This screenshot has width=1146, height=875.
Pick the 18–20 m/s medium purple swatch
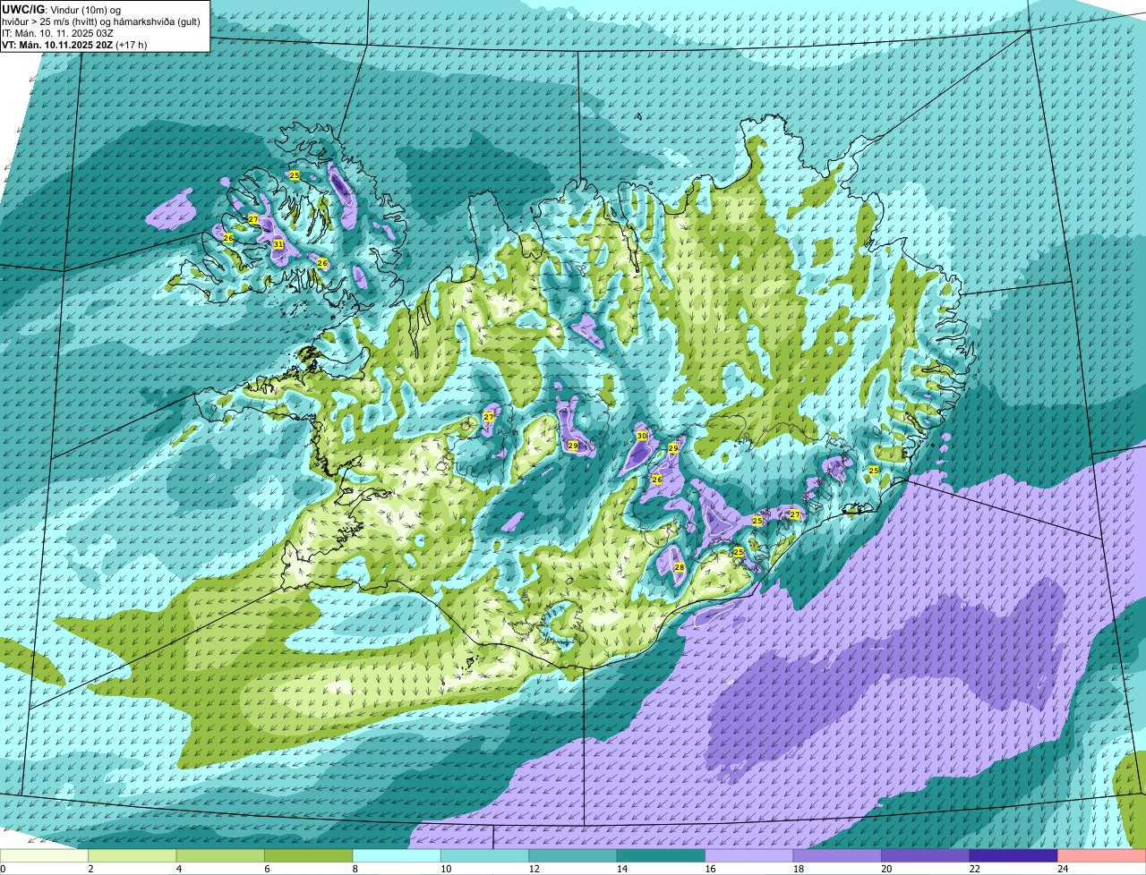point(838,855)
